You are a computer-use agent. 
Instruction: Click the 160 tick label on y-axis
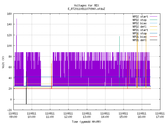pos(9,14)
